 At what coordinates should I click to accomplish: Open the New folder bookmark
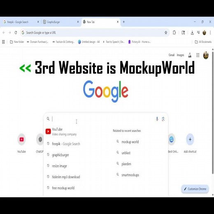(17, 42)
